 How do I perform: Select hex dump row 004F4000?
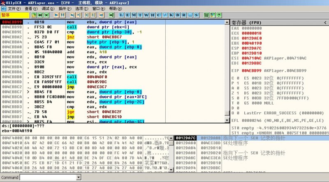point(85,138)
